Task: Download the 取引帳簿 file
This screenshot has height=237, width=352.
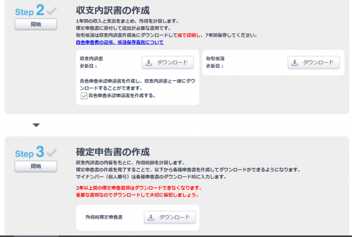Action: [x=314, y=63]
